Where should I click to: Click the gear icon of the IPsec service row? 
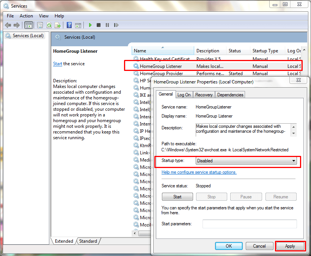(136, 138)
